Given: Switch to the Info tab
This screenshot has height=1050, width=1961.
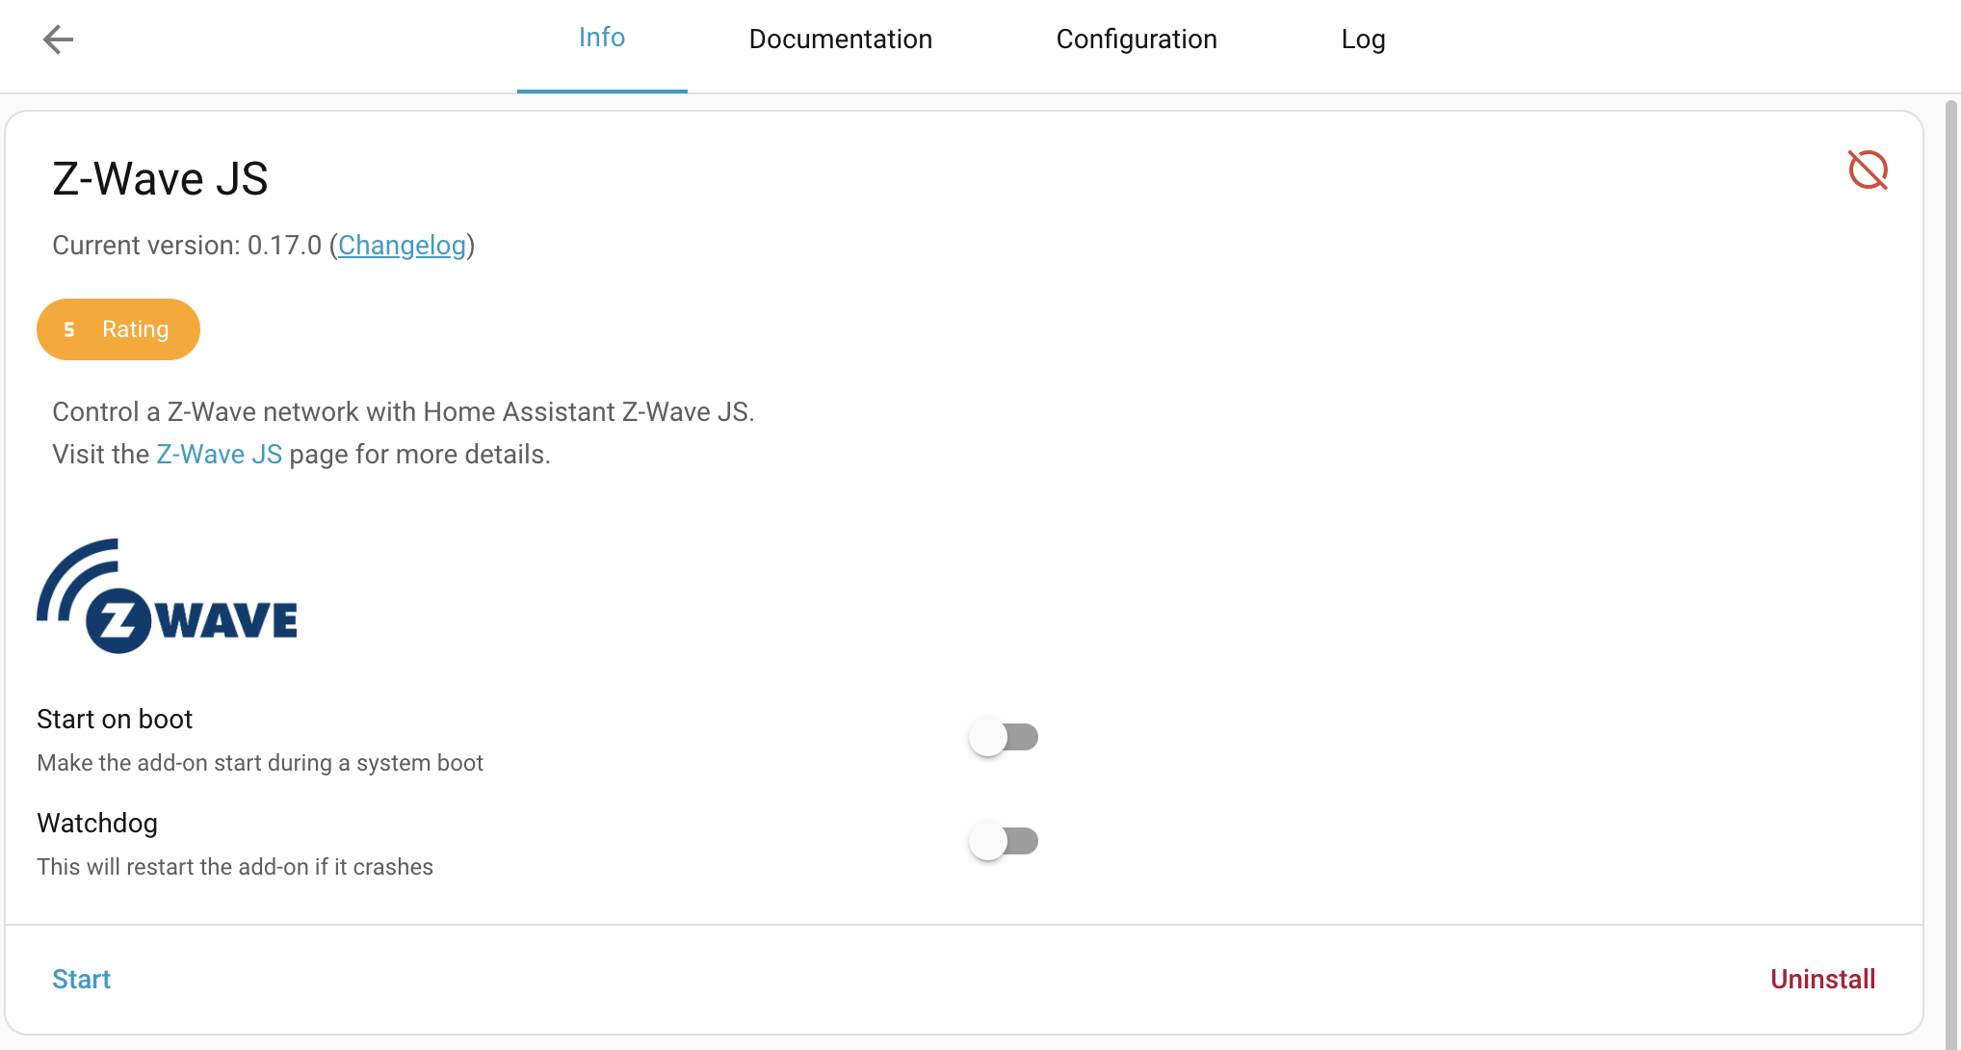Looking at the screenshot, I should coord(602,39).
